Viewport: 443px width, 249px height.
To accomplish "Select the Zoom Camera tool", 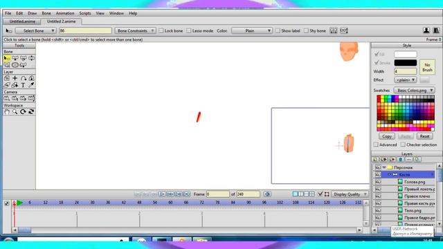I will tap(15, 98).
